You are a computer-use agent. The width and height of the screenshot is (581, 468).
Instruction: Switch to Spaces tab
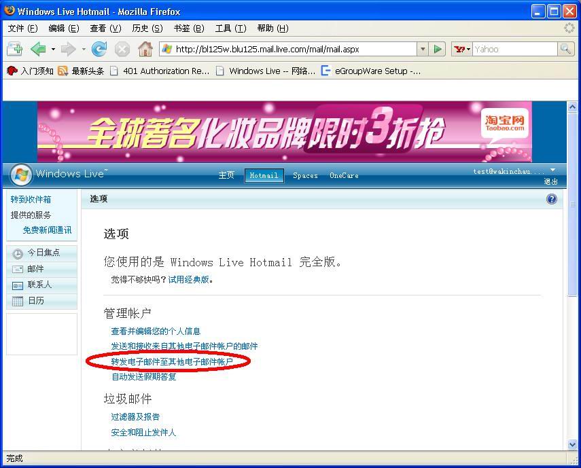305,175
